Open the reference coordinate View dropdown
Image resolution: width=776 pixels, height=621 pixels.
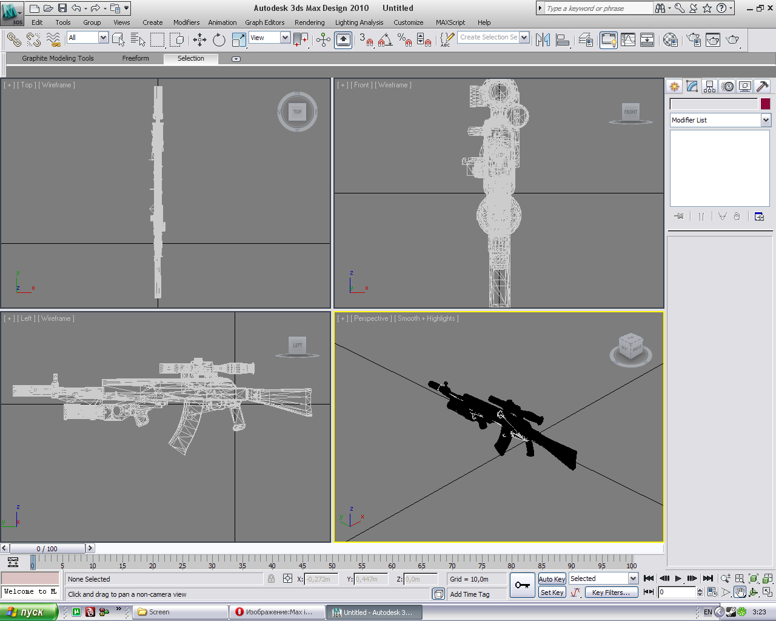(x=285, y=38)
